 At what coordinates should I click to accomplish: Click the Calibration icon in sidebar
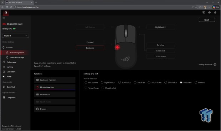(x=4, y=72)
